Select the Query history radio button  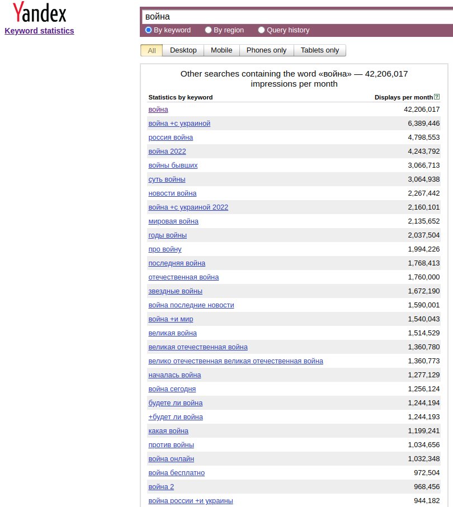click(x=261, y=30)
